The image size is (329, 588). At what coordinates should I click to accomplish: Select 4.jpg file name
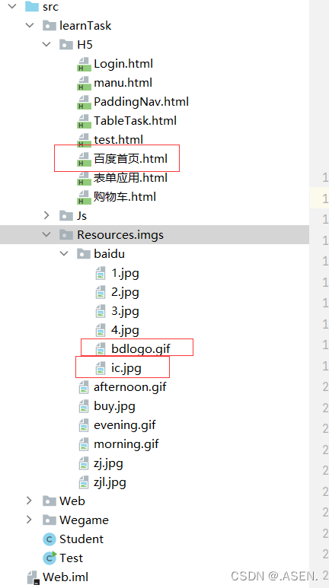125,330
